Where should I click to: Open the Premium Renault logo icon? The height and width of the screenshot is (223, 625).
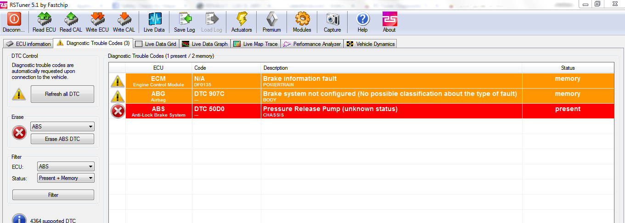[x=271, y=19]
